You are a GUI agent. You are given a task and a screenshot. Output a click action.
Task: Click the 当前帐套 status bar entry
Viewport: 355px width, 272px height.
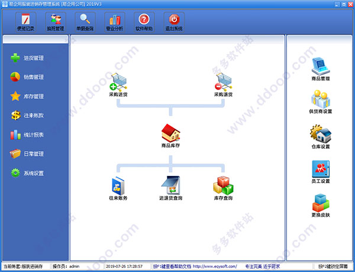23,266
